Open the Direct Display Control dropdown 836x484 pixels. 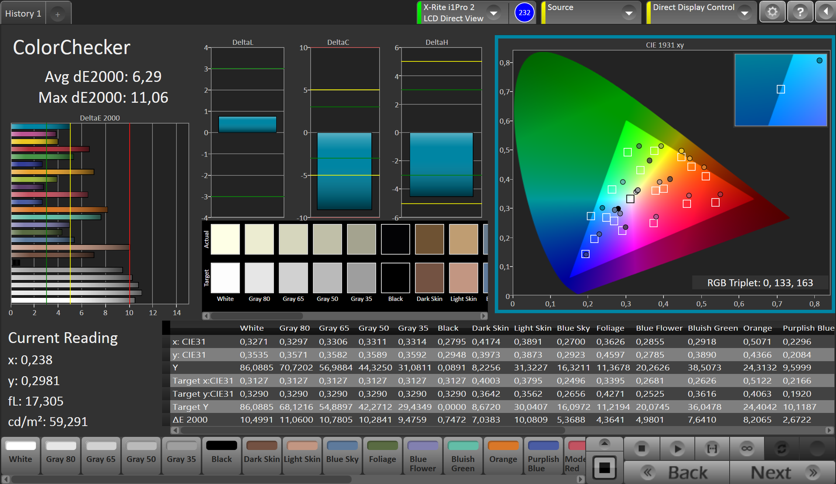(745, 13)
